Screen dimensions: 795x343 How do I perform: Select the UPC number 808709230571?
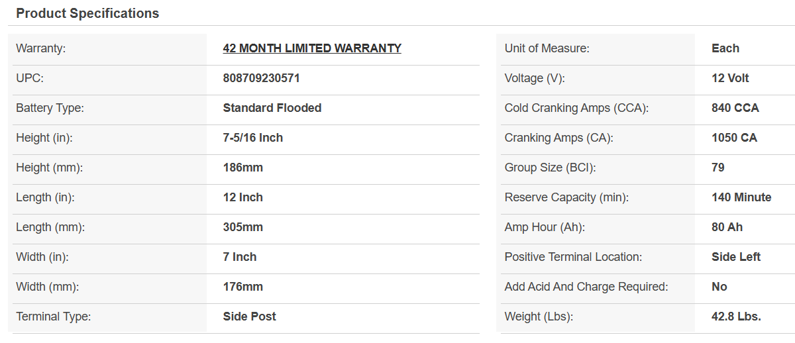point(261,78)
